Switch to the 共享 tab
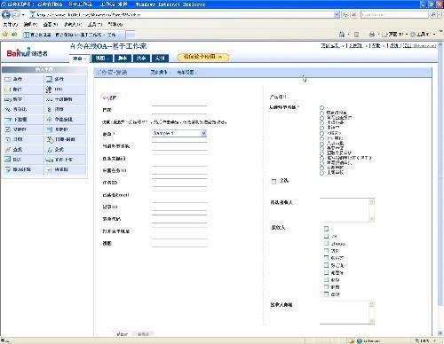 (141, 58)
